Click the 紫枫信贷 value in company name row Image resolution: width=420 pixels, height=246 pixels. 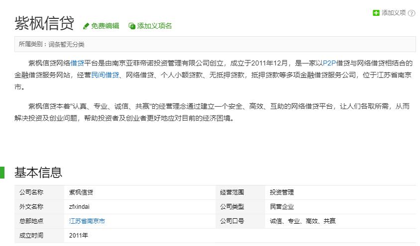pyautogui.click(x=81, y=192)
